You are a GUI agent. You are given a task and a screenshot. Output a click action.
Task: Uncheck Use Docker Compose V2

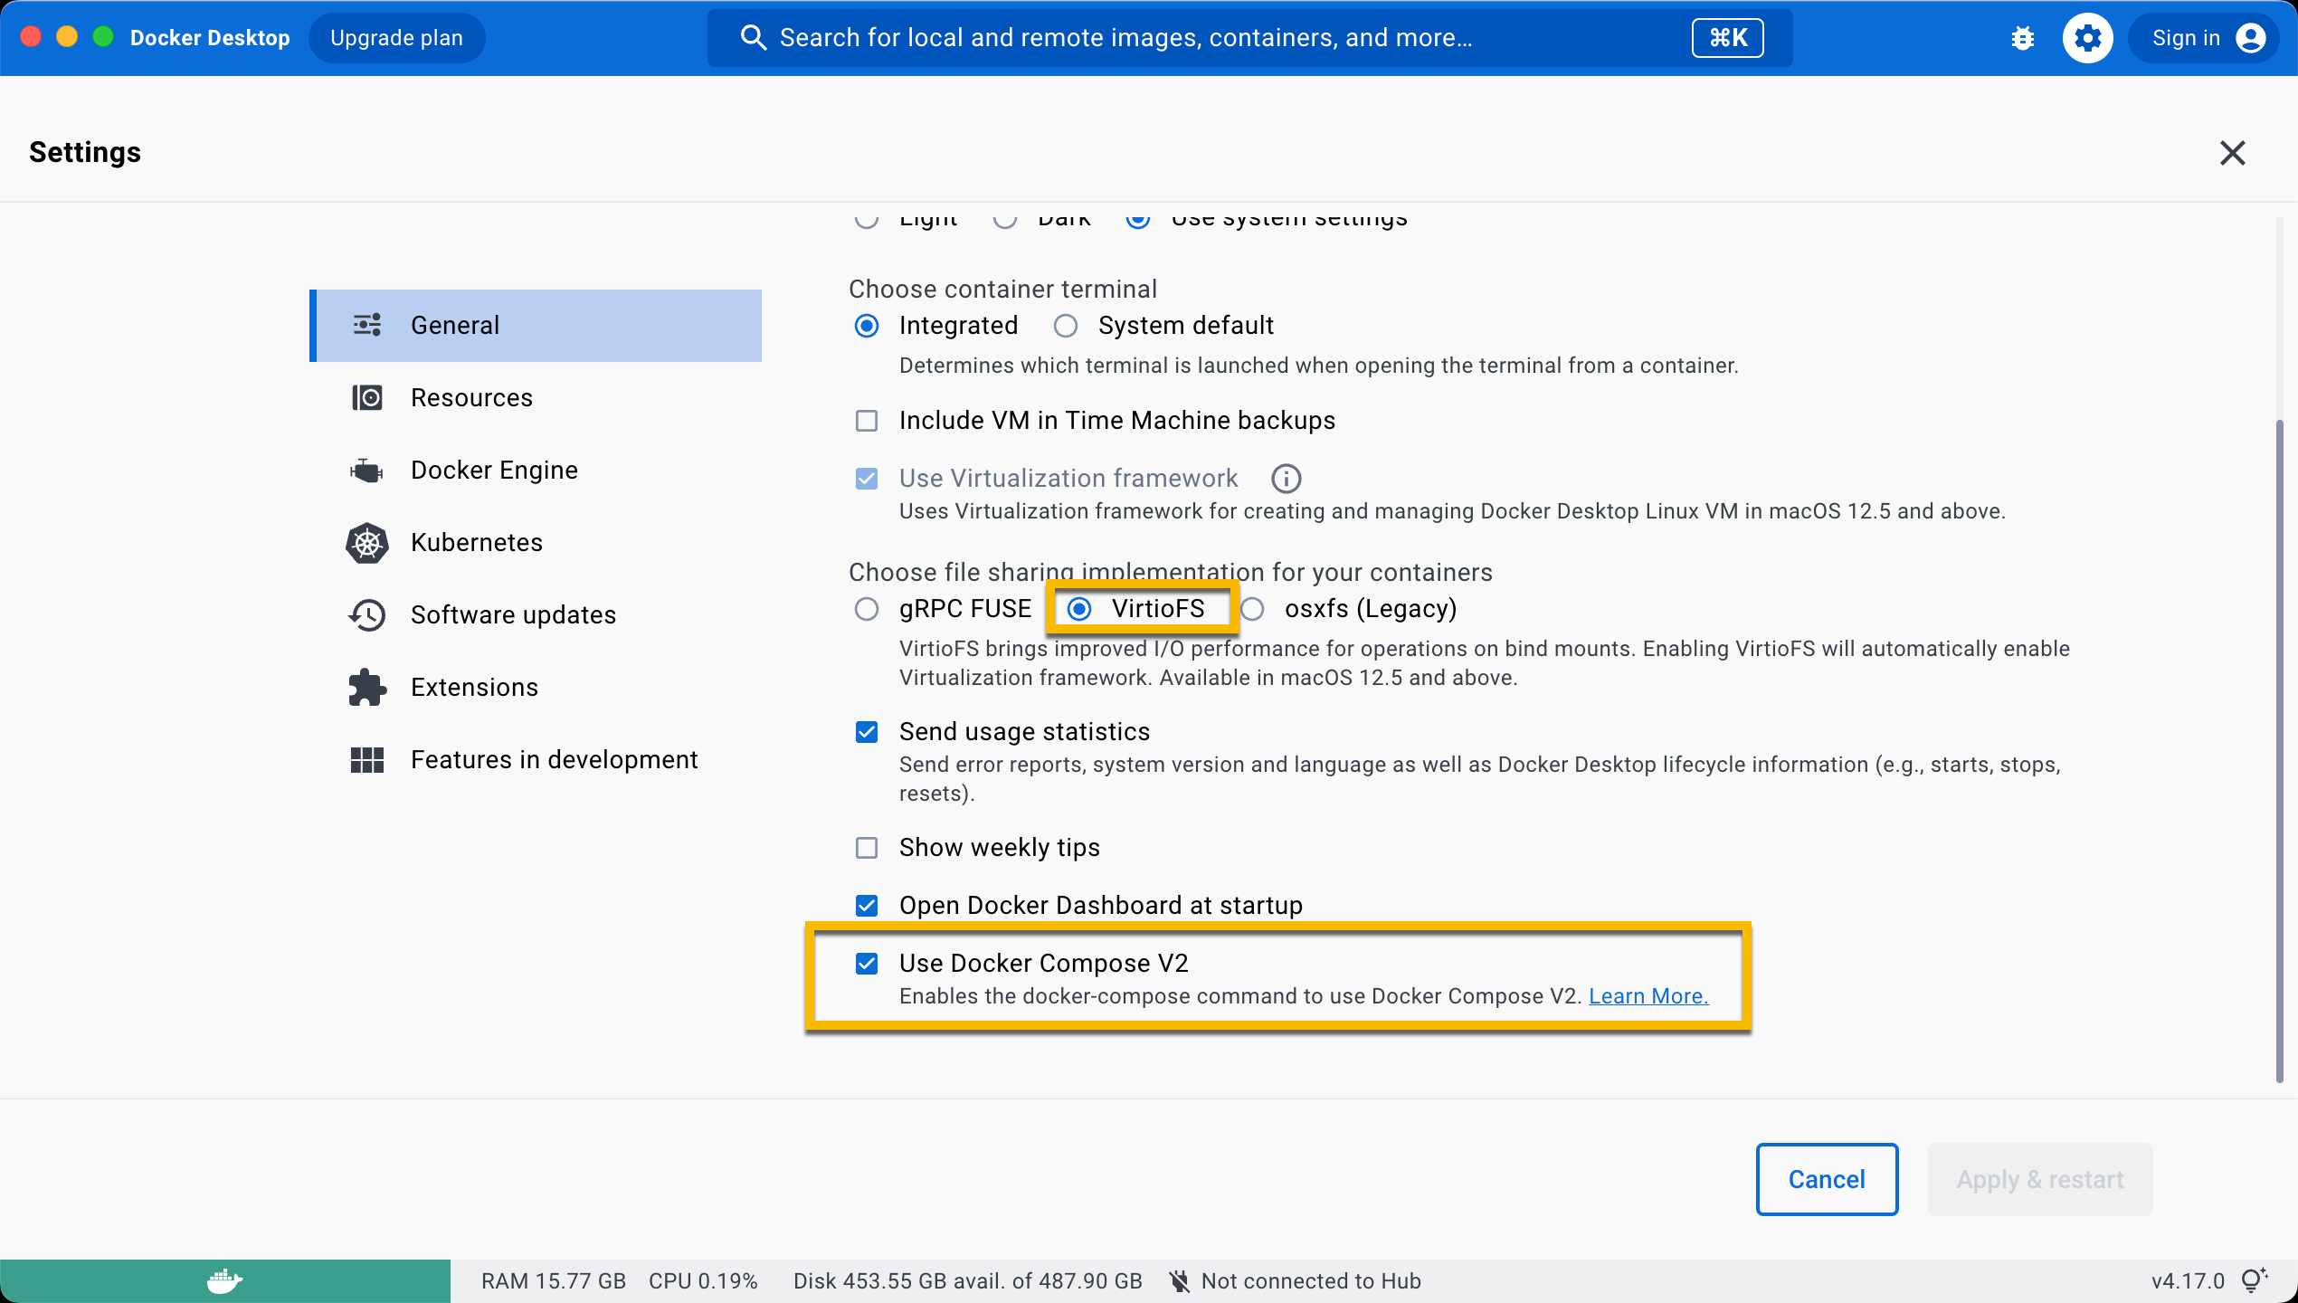pos(867,964)
